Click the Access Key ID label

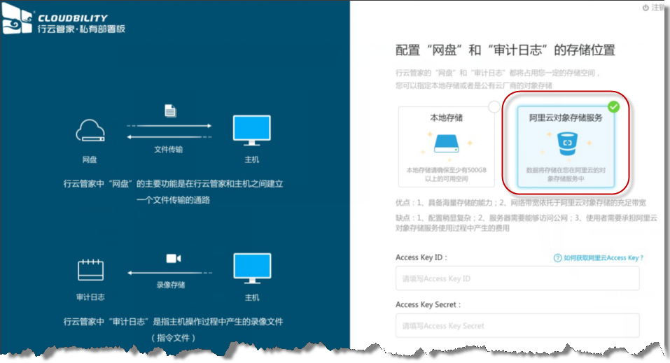pos(421,257)
